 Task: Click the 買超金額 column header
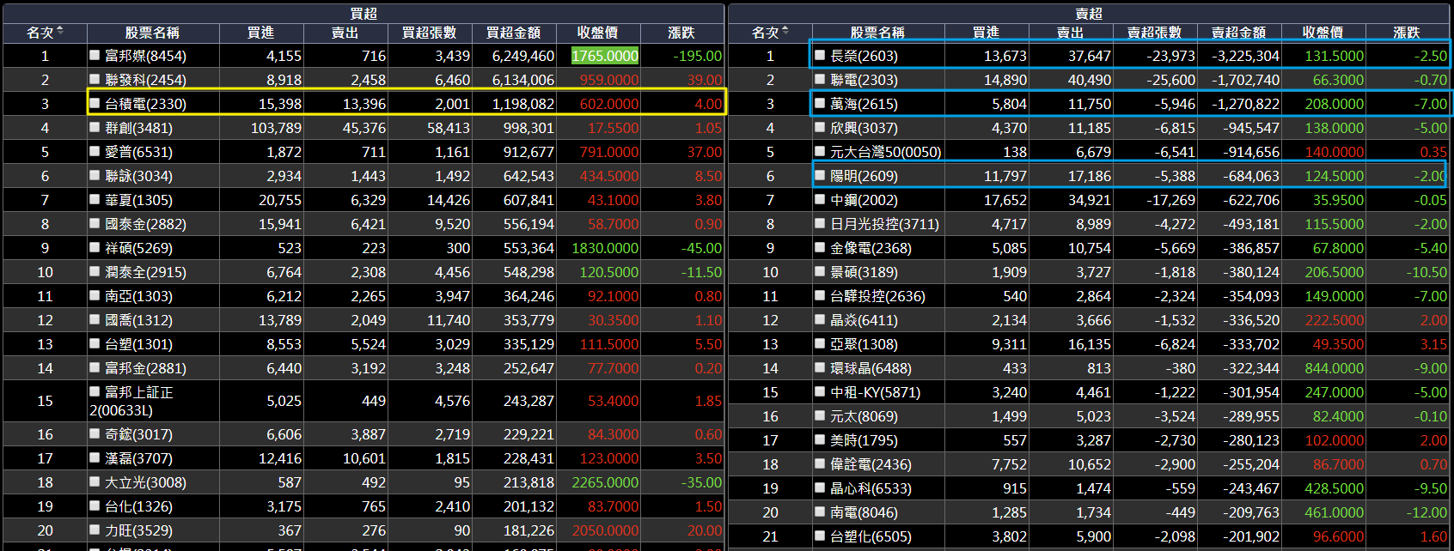pos(513,33)
